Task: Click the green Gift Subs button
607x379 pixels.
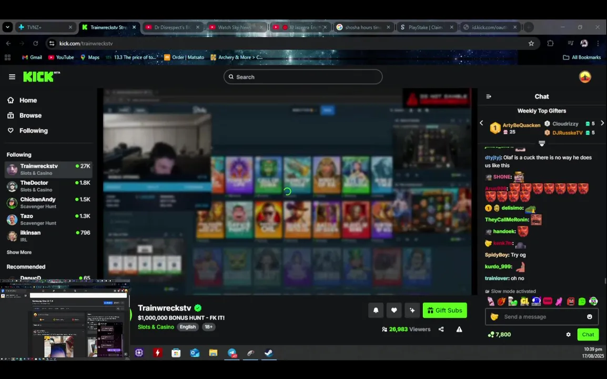Action: point(445,311)
